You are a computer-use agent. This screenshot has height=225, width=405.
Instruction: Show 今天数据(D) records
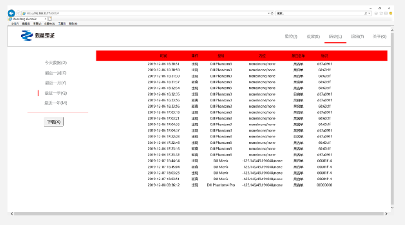tap(56, 62)
